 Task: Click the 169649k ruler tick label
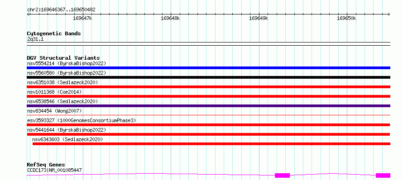point(259,18)
